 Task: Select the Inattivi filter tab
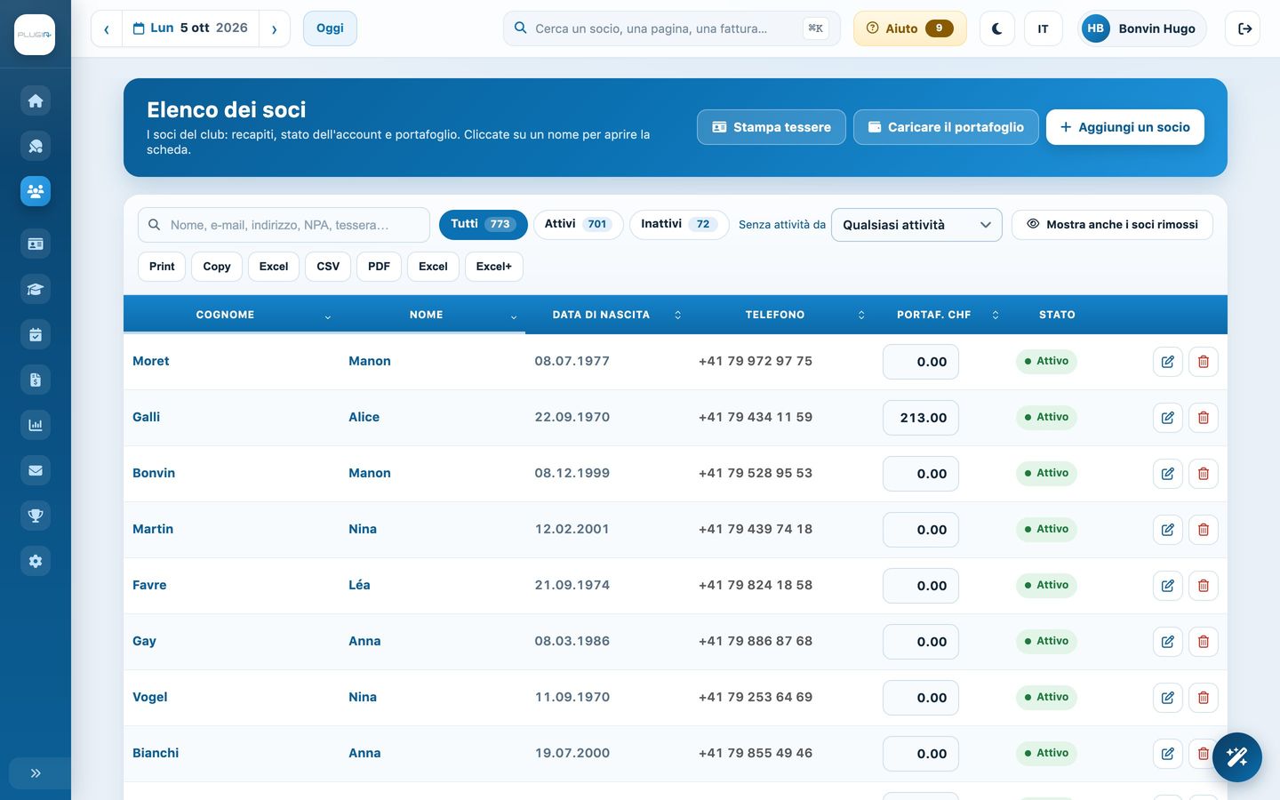pos(679,225)
